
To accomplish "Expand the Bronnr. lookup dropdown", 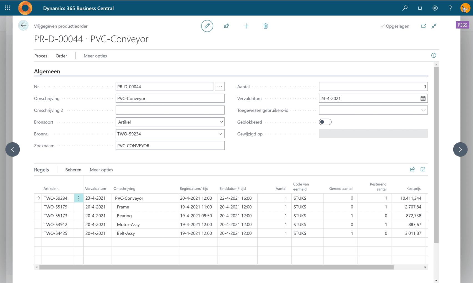I will tap(220, 134).
